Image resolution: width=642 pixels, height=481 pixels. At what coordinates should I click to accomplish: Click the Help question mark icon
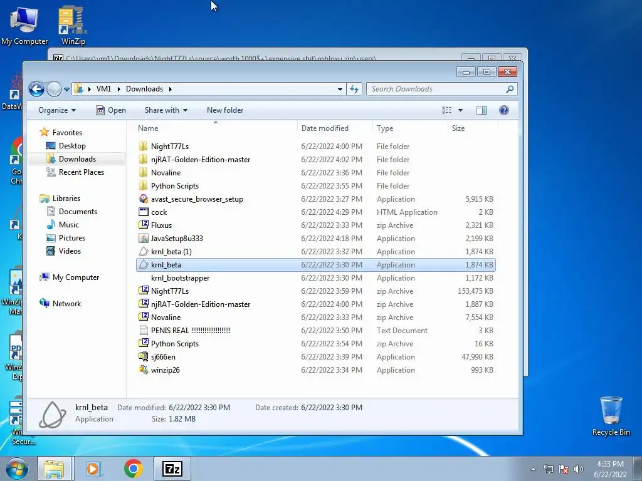(x=504, y=110)
